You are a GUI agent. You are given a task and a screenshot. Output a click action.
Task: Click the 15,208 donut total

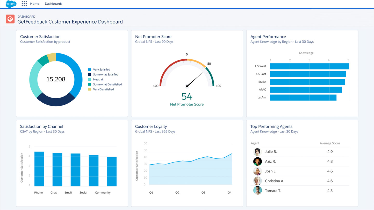pos(56,79)
